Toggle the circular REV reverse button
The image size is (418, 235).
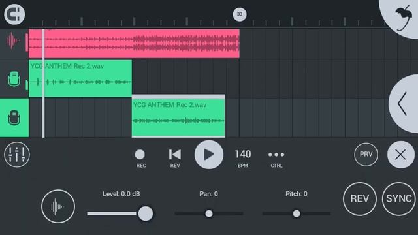point(360,198)
